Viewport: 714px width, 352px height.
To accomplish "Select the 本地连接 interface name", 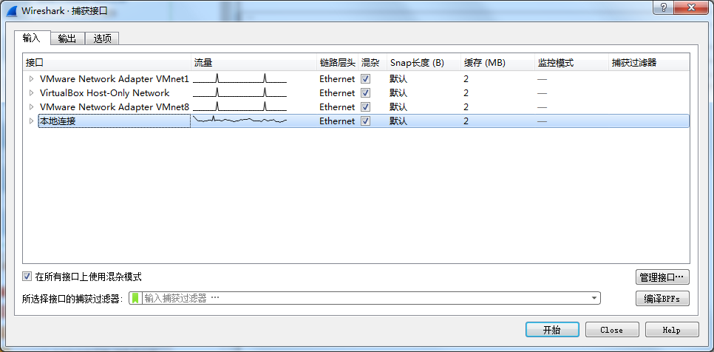I will [56, 121].
